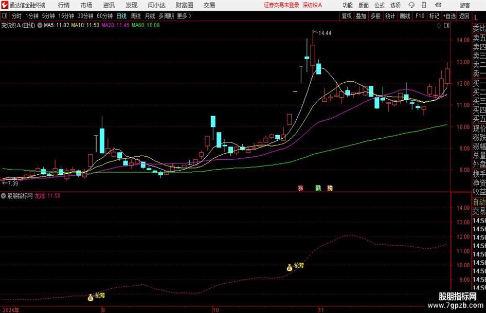The image size is (486, 313).
Task: Click the lower 抢筹 money bag signal icon
Action: coord(91,298)
